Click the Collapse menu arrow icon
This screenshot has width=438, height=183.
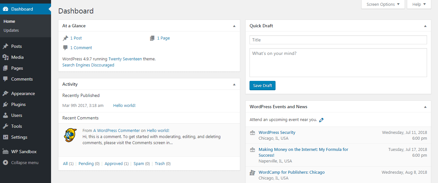pos(5,162)
